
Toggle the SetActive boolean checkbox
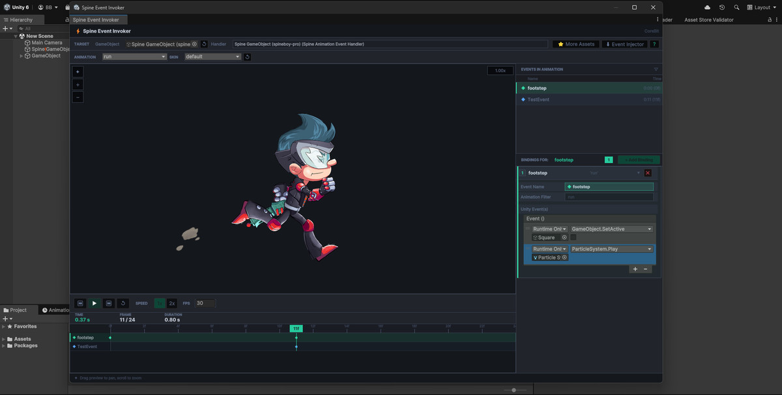coord(573,237)
